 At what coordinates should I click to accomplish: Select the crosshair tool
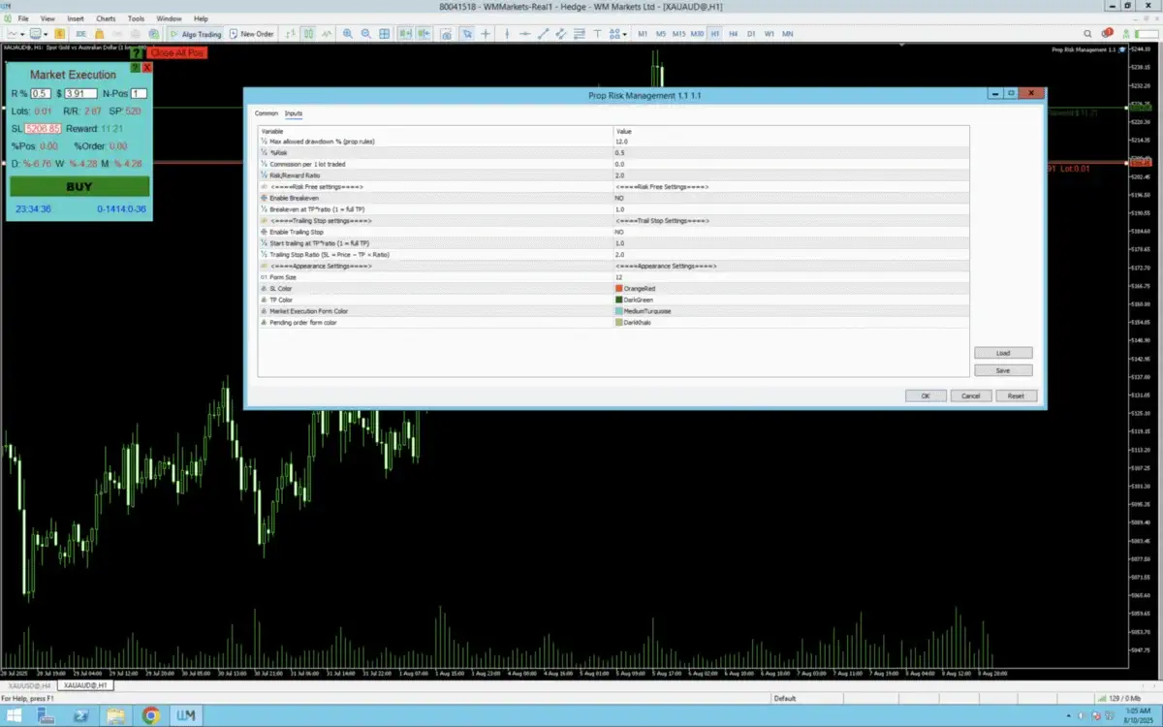485,34
